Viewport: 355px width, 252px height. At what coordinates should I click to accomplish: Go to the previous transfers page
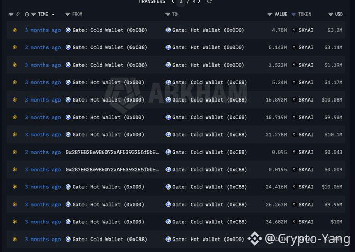[173, 2]
